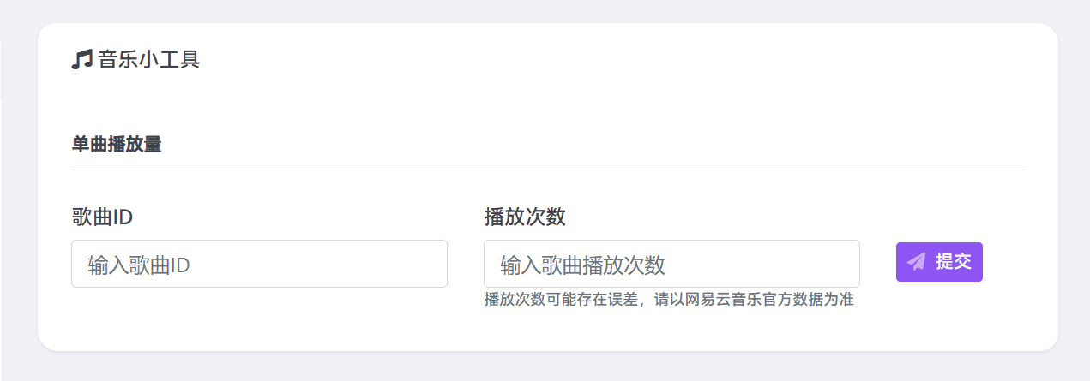Select the 单曲播放量 section heading

(x=117, y=145)
